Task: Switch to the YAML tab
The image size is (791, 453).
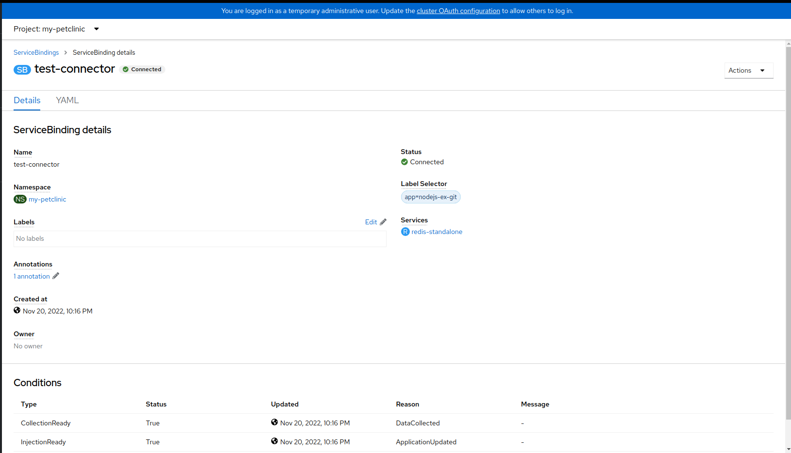Action: point(67,100)
